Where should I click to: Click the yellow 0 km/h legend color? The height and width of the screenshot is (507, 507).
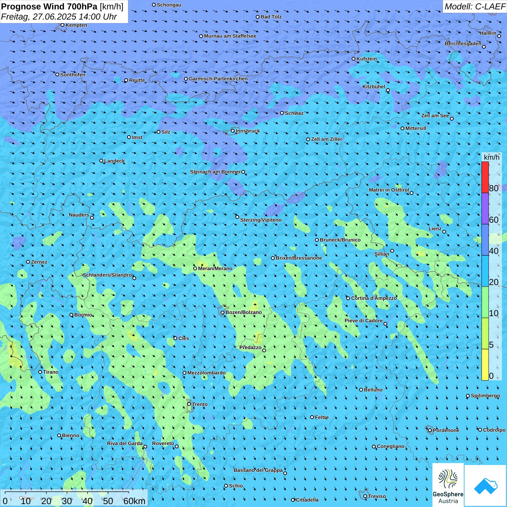click(x=485, y=365)
